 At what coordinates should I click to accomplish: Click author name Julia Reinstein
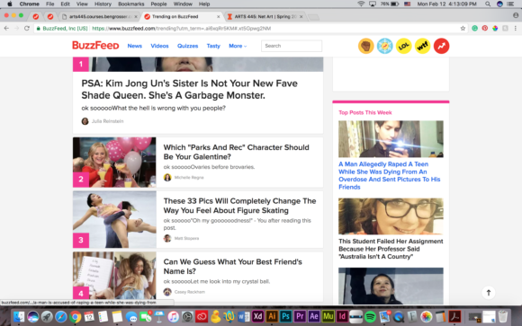(x=107, y=121)
